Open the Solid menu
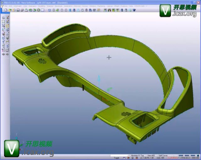Image resolution: width=201 pixels, height=160 pixels. coord(25,6)
